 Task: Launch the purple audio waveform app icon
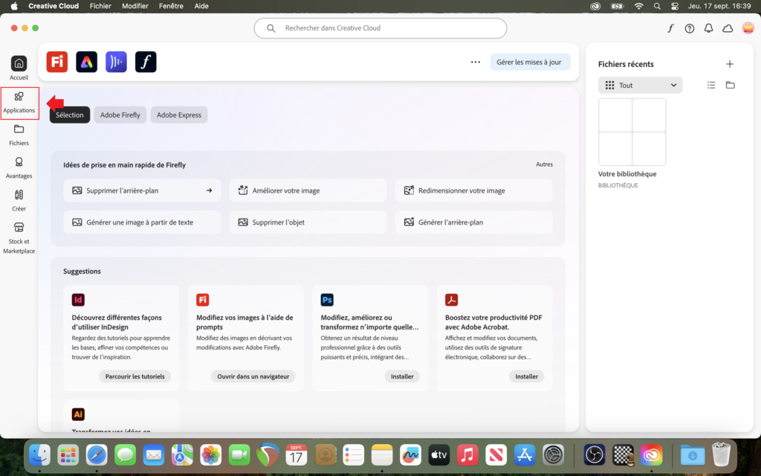pos(116,62)
